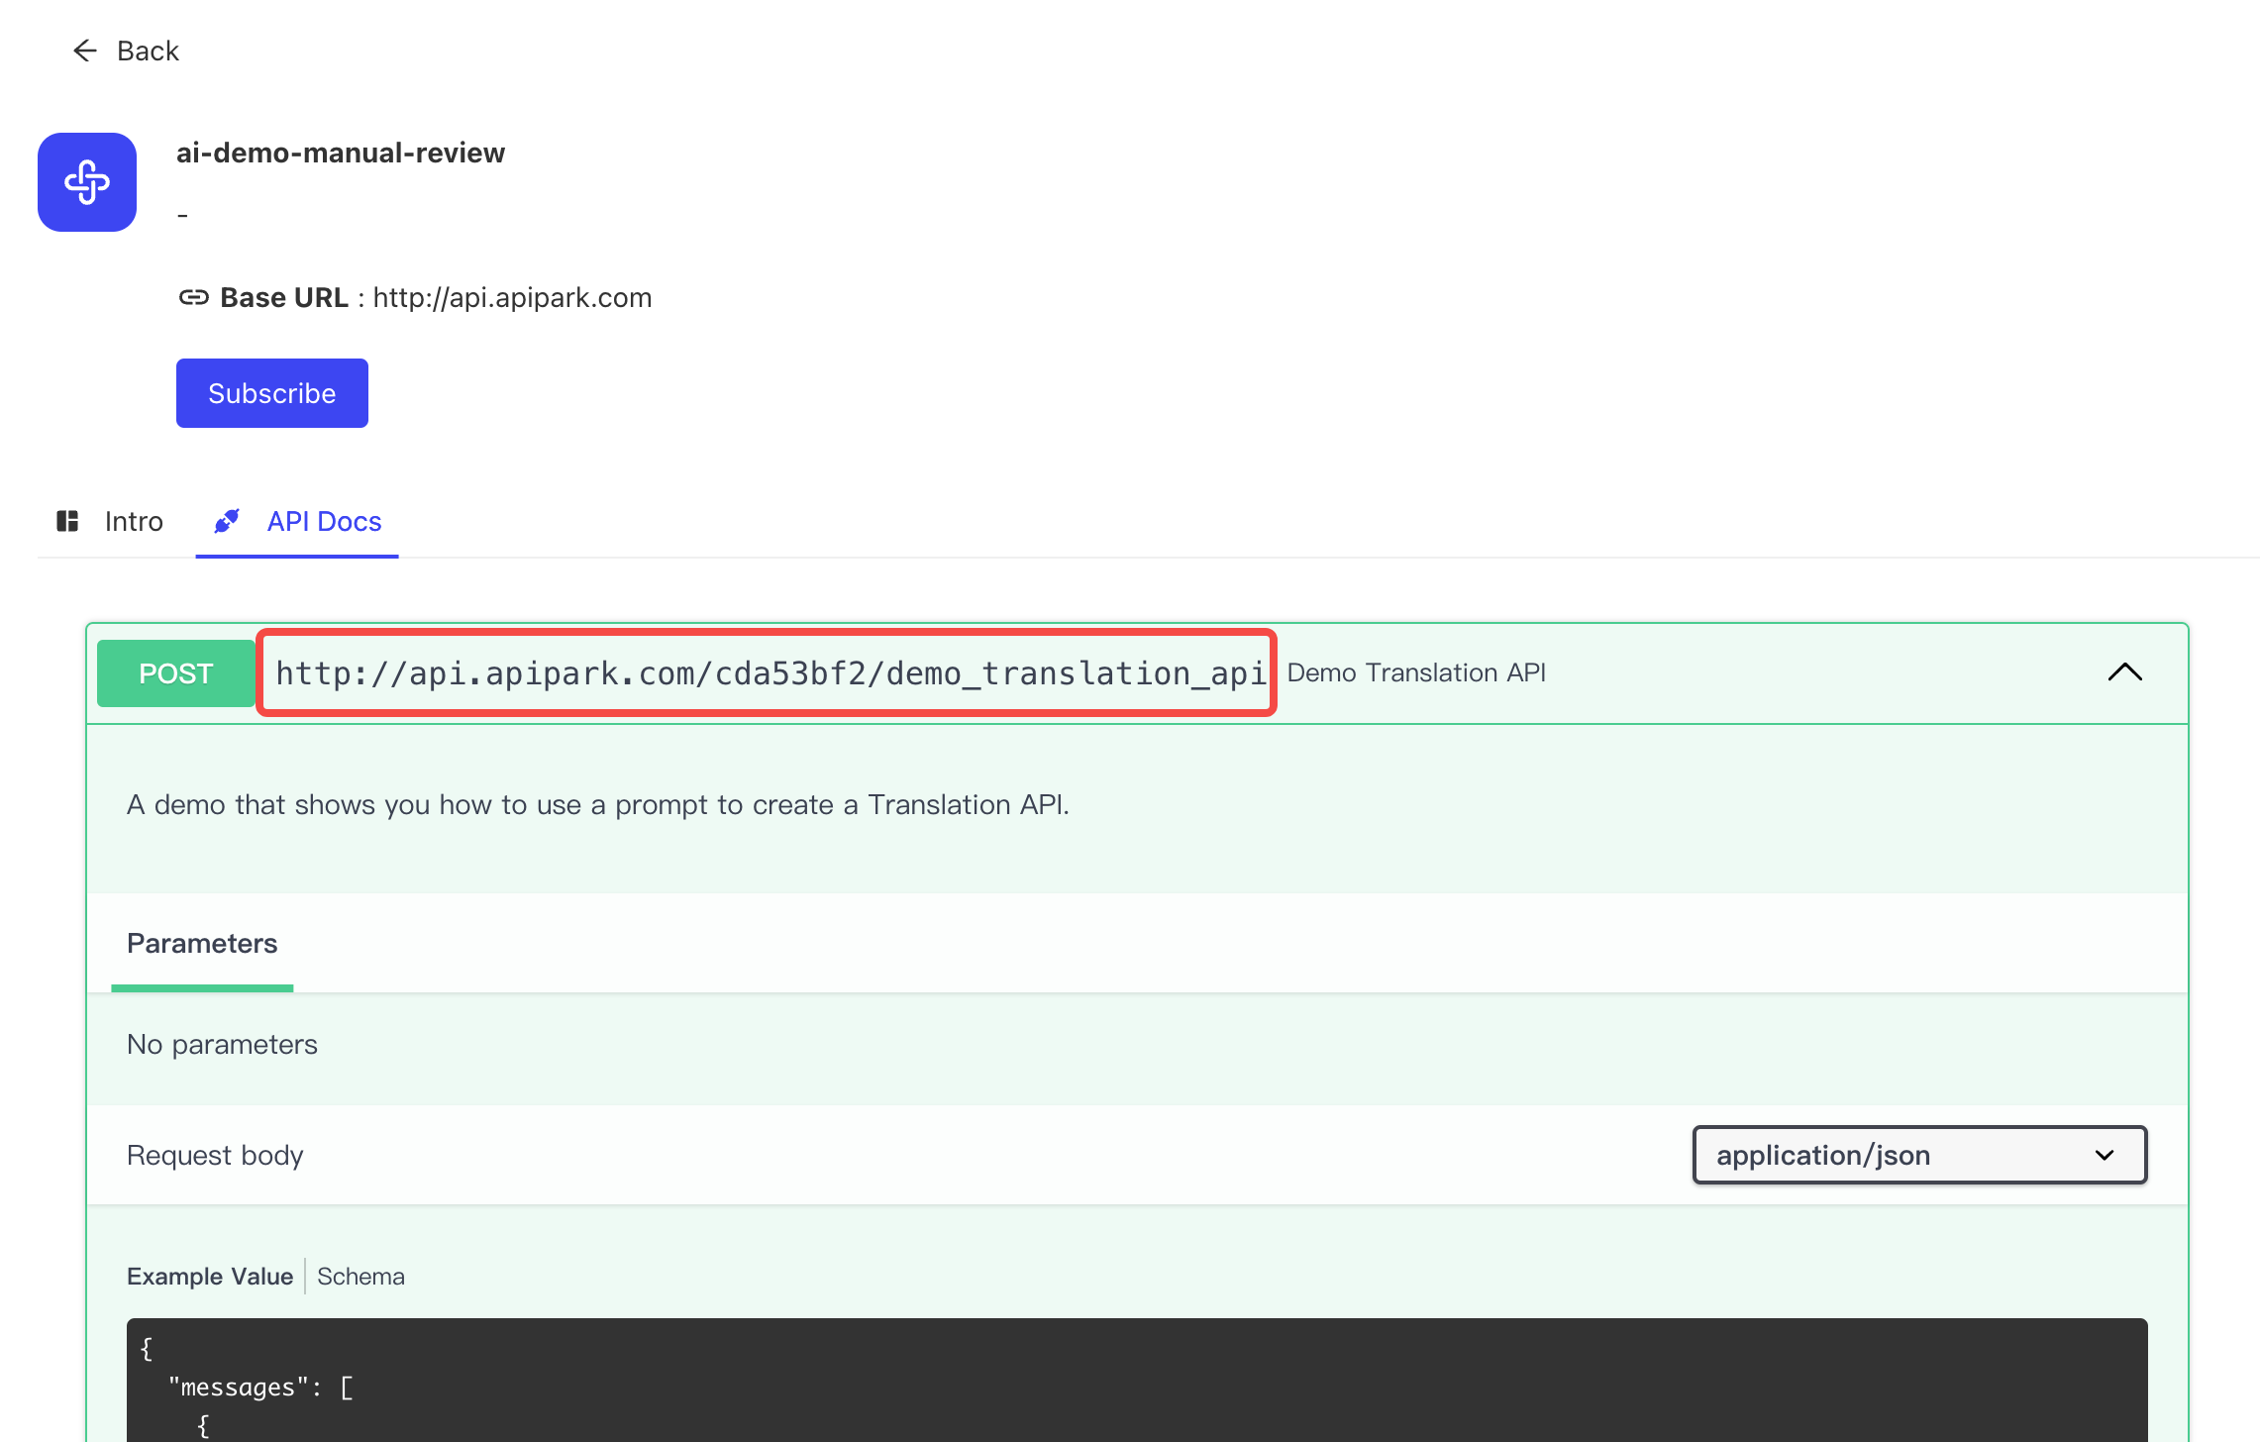
Task: Collapse the Demo Translation API endpoint section
Action: pyautogui.click(x=2125, y=673)
